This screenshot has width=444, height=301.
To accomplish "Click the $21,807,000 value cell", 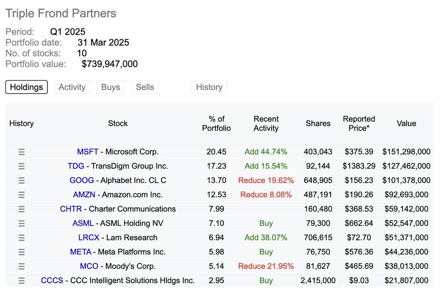I will 406,280.
